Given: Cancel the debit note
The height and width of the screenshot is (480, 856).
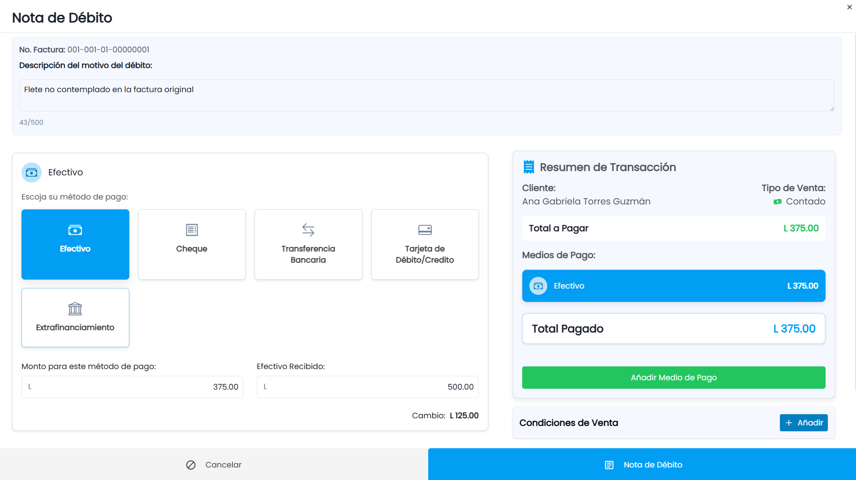Looking at the screenshot, I should tap(214, 464).
